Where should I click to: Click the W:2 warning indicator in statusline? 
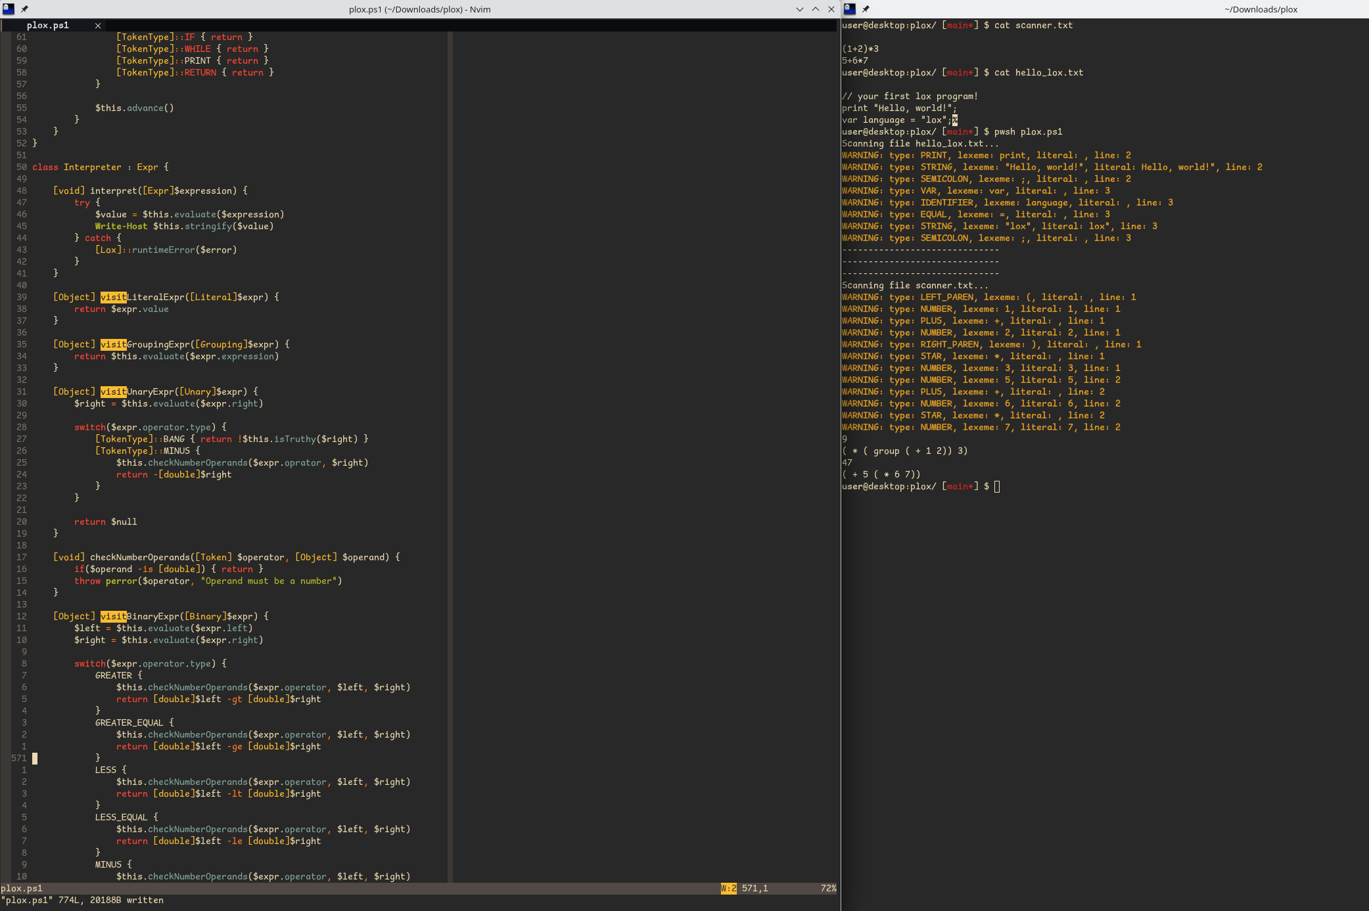tap(728, 888)
